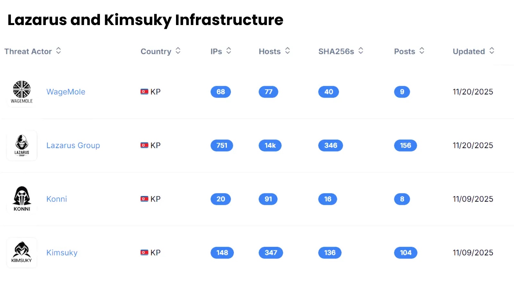The image size is (514, 289).
Task: Sort the table by Updated date
Action: [x=491, y=51]
